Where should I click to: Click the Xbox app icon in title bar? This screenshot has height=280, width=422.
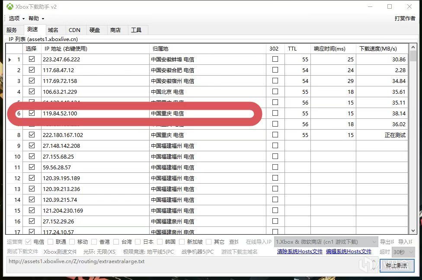click(x=10, y=6)
